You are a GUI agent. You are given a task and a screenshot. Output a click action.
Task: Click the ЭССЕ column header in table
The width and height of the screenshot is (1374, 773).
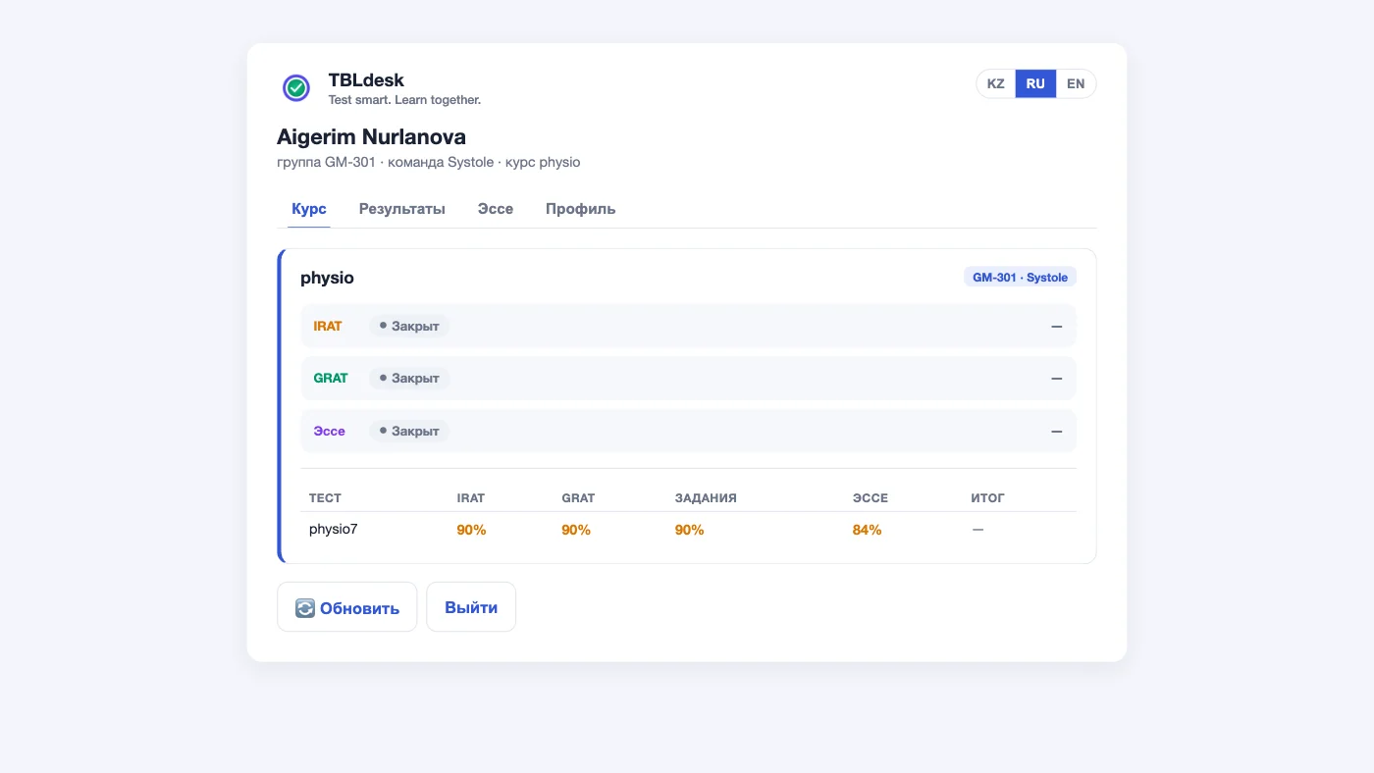tap(871, 498)
